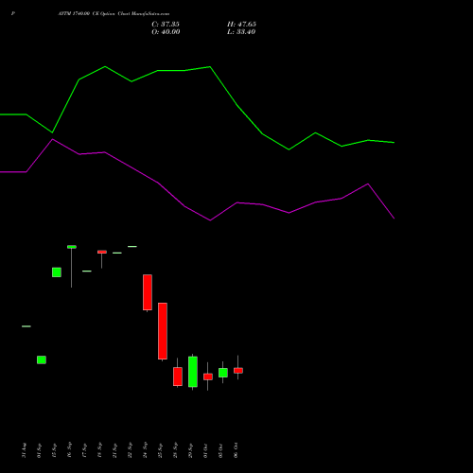The height and width of the screenshot is (473, 473).
Task: Select the flat candle above 31 Aug
Action: click(x=26, y=326)
